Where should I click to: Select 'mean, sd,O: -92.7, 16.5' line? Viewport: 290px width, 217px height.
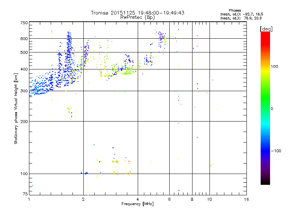241,14
